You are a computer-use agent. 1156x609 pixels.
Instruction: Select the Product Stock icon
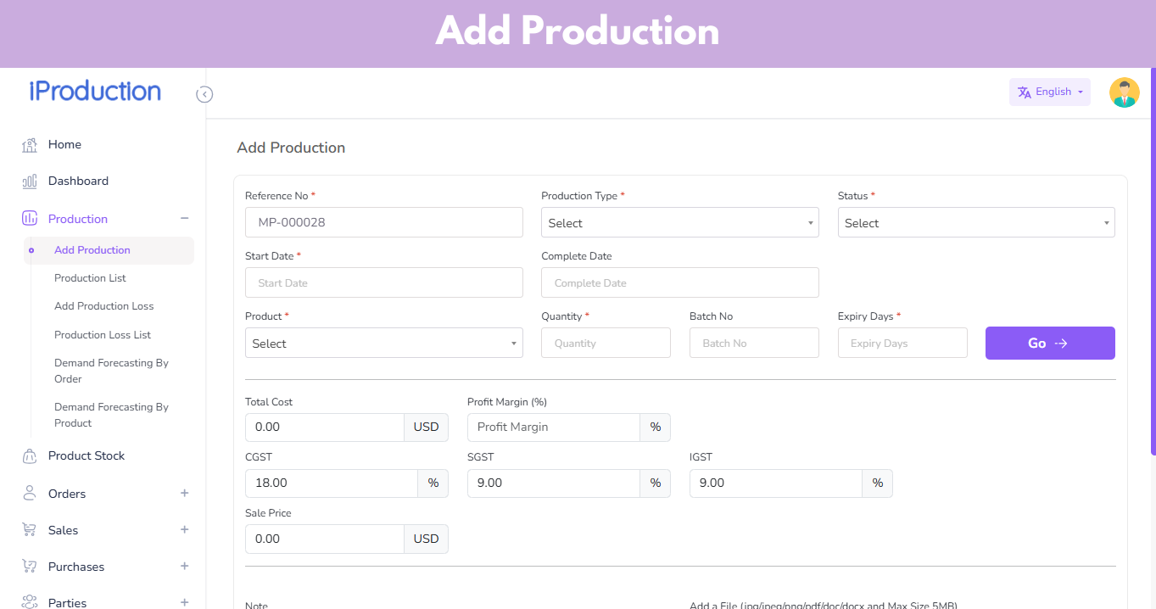pos(28,455)
